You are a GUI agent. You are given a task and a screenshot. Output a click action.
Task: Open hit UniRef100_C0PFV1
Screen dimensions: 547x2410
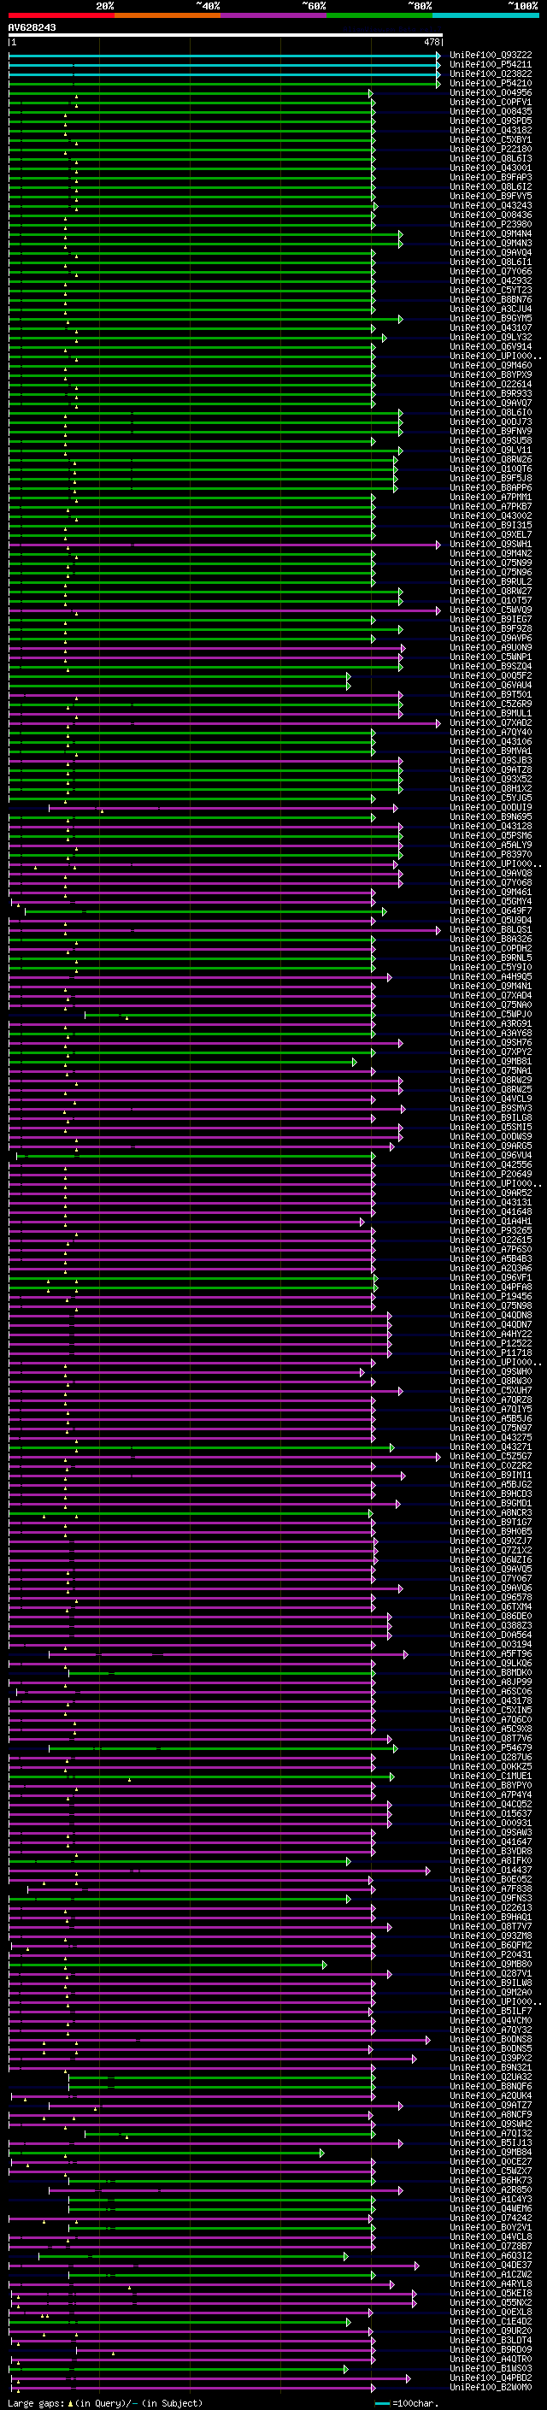coord(491,102)
